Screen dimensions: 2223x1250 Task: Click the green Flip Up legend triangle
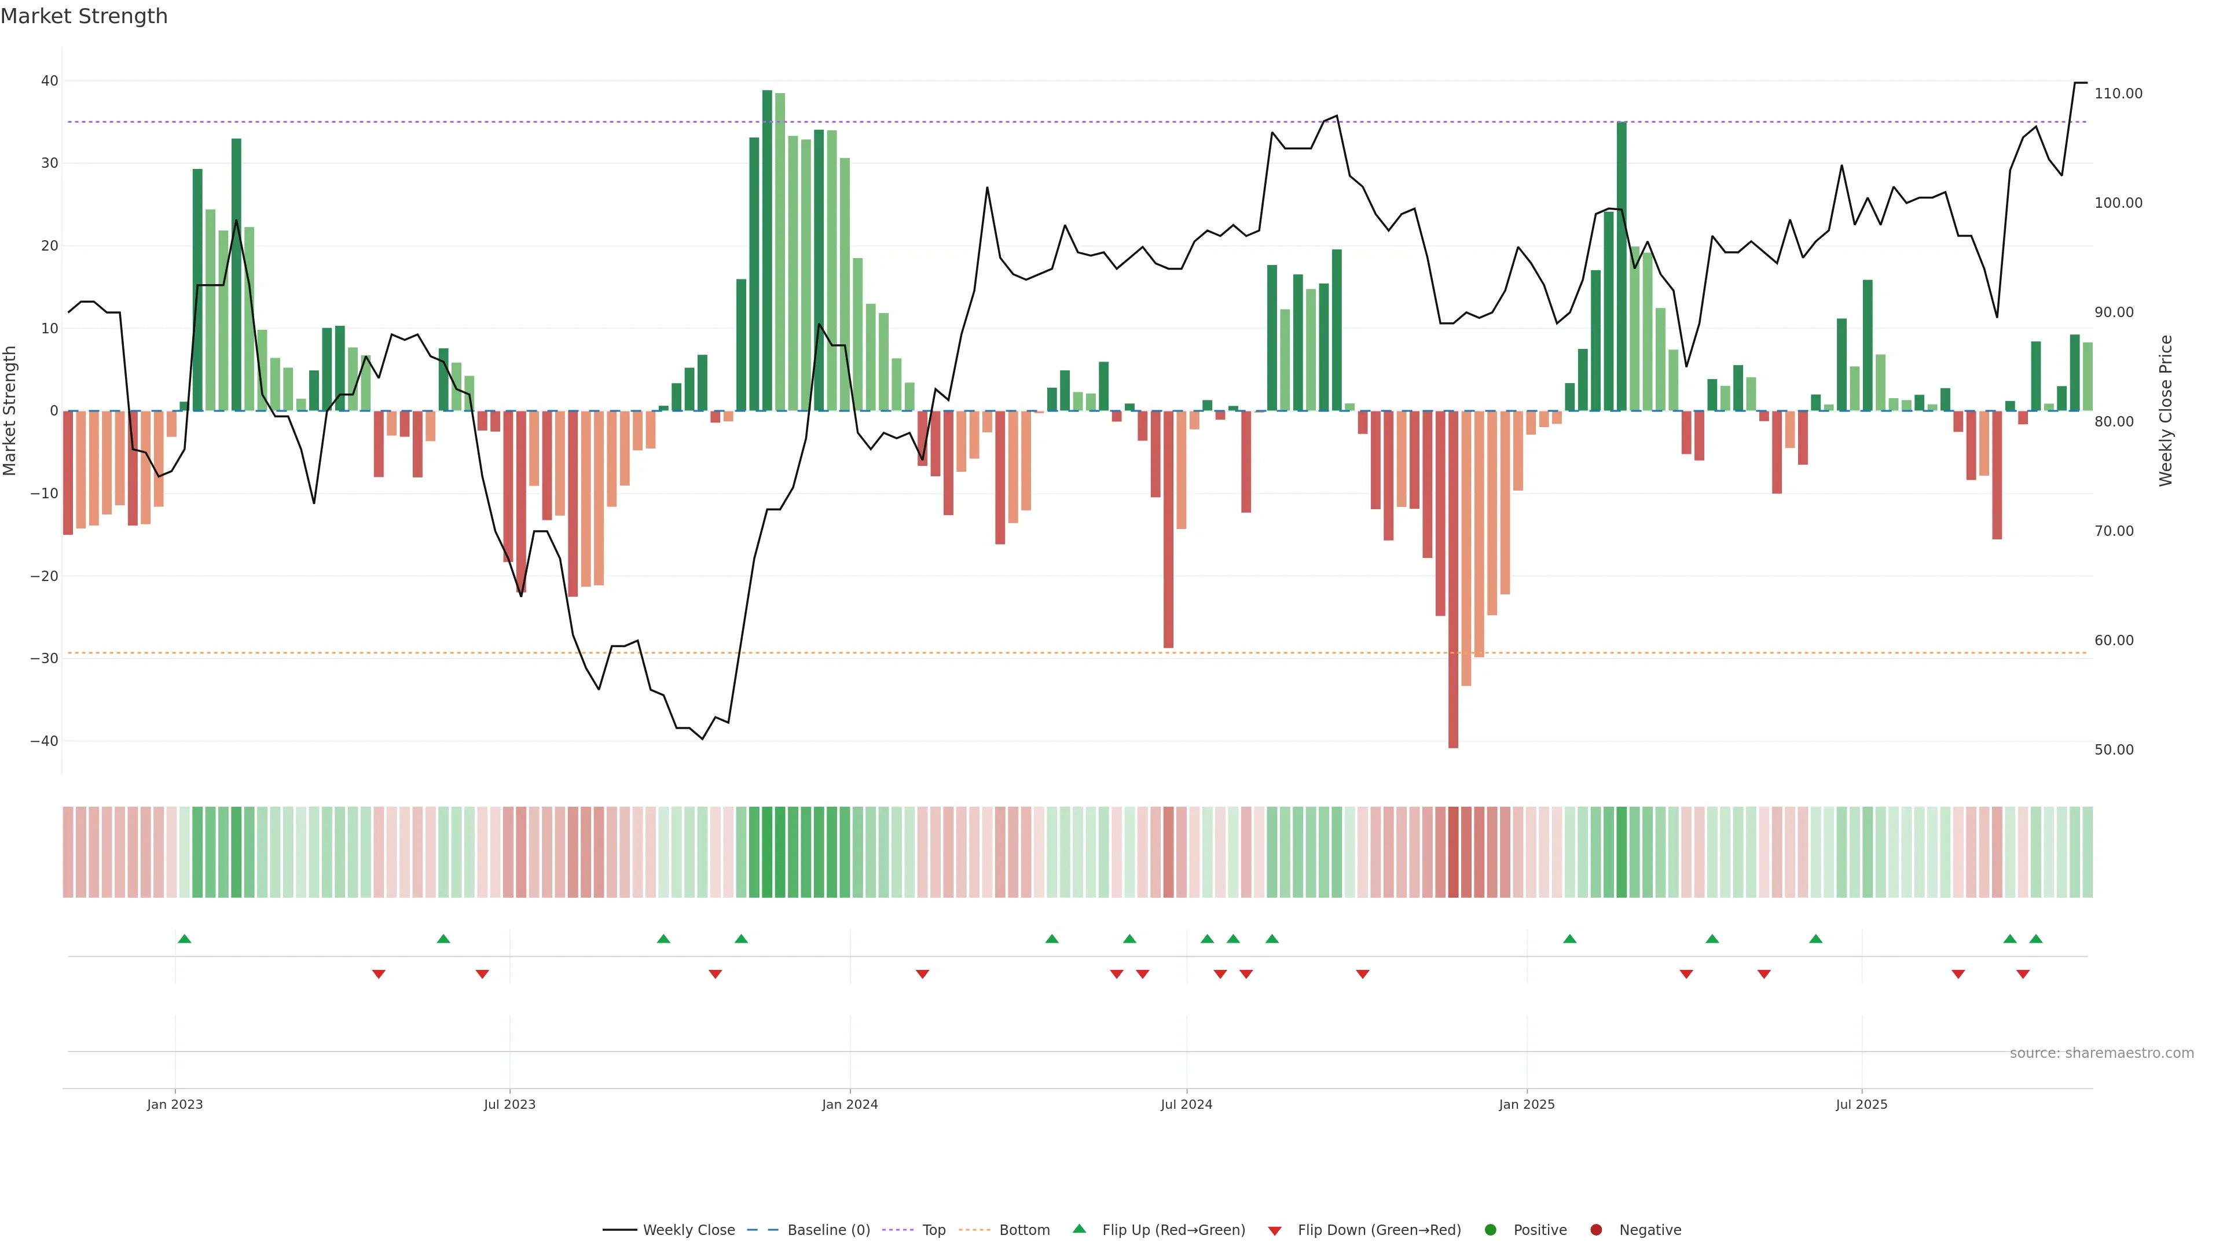(x=1079, y=1229)
